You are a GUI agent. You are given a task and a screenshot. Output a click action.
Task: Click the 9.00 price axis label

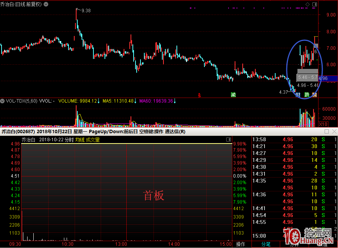pos(331,15)
